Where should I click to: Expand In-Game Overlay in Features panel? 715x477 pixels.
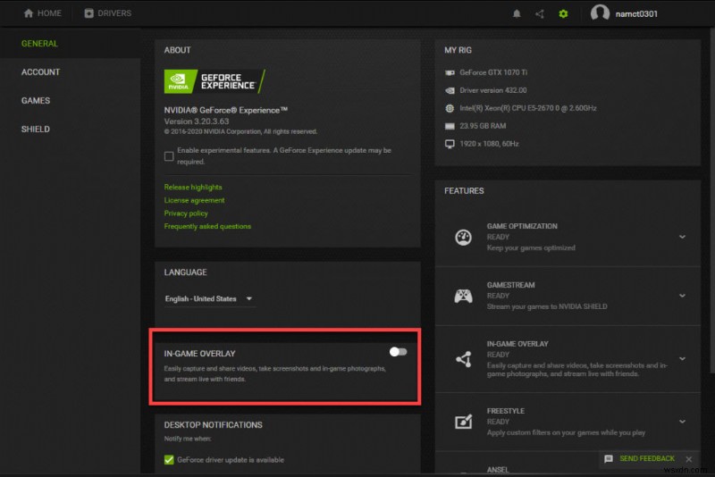(x=682, y=358)
